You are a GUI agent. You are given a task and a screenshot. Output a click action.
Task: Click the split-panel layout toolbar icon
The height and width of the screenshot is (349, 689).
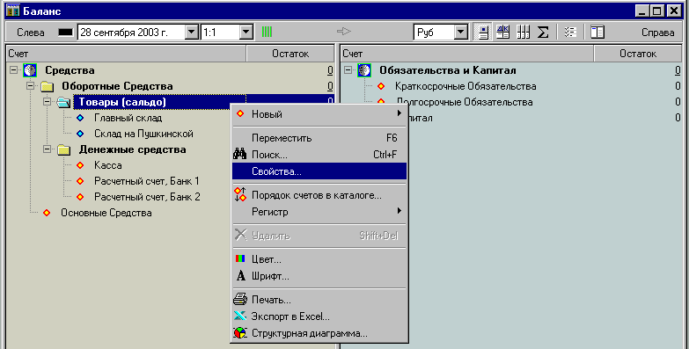[597, 32]
